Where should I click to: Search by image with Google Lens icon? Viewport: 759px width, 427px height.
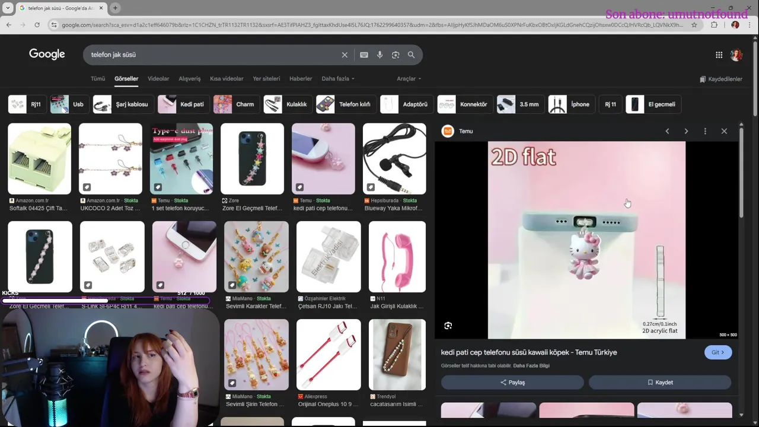[x=396, y=55]
